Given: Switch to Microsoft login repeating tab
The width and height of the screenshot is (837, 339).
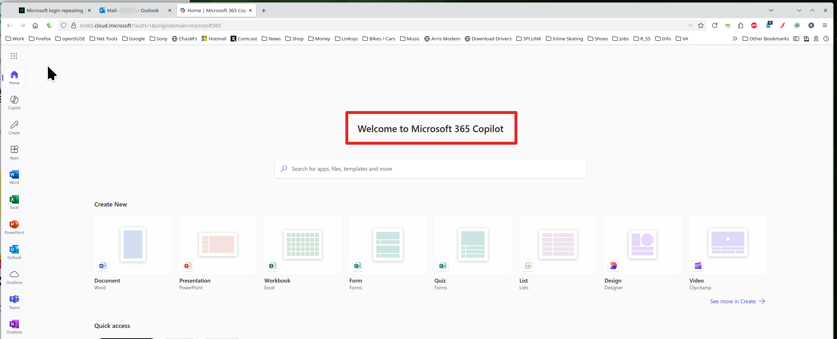Looking at the screenshot, I should (55, 10).
